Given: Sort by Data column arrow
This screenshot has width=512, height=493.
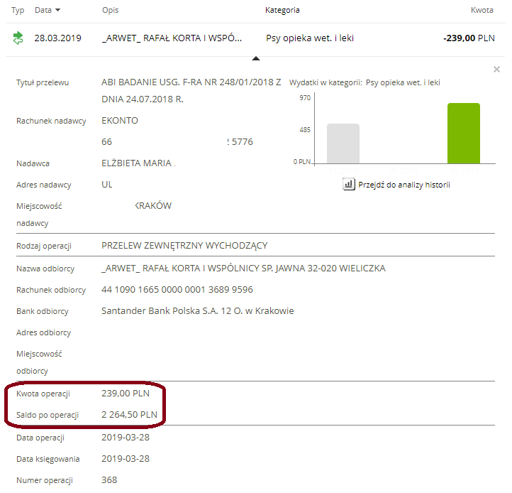Looking at the screenshot, I should click(58, 10).
